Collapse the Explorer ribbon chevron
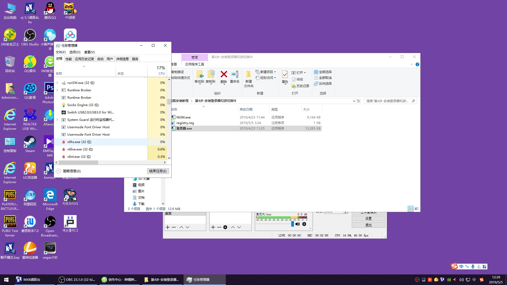This screenshot has height=285, width=507. point(411,64)
